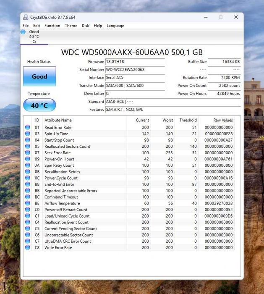Click the status orb for Reported Uncorrectable Errors
The image size is (264, 294).
coord(28,190)
